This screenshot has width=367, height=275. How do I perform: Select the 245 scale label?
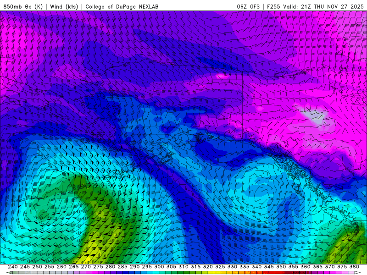(x=25, y=267)
